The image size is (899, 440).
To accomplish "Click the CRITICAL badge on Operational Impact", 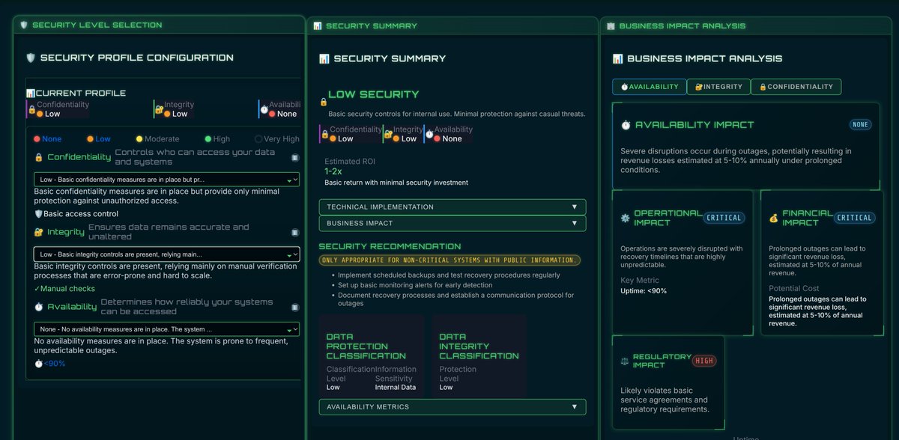I will [x=724, y=218].
